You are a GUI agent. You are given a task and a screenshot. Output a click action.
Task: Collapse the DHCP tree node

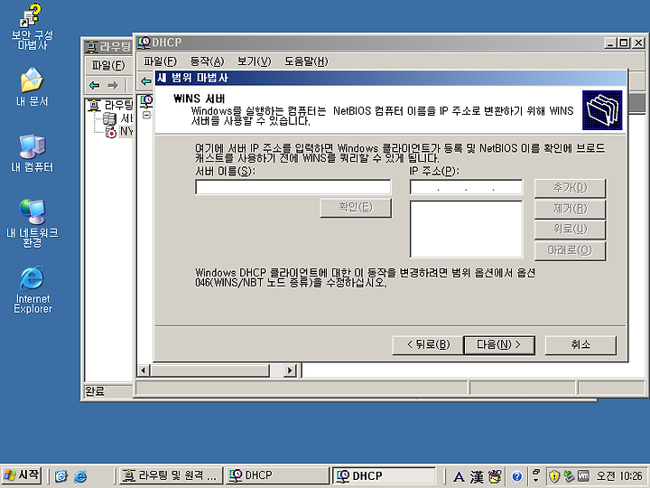[146, 115]
